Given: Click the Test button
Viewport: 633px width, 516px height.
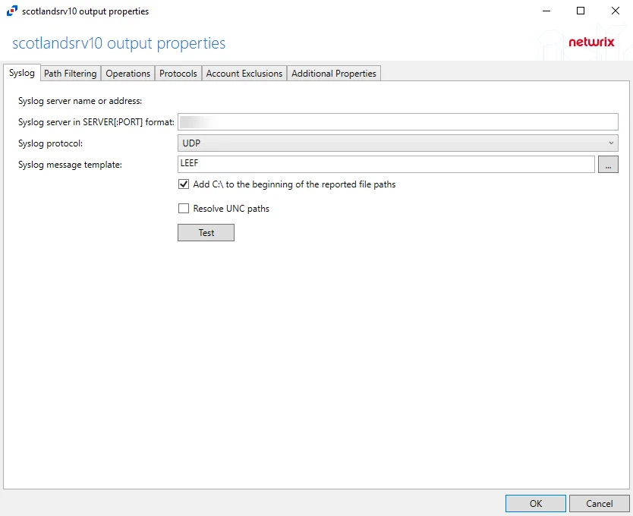Looking at the screenshot, I should click(206, 232).
